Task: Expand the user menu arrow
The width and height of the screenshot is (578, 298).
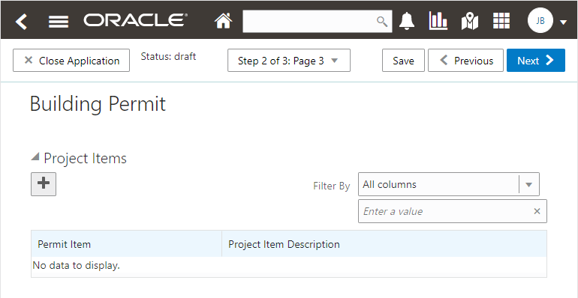Action: [563, 22]
